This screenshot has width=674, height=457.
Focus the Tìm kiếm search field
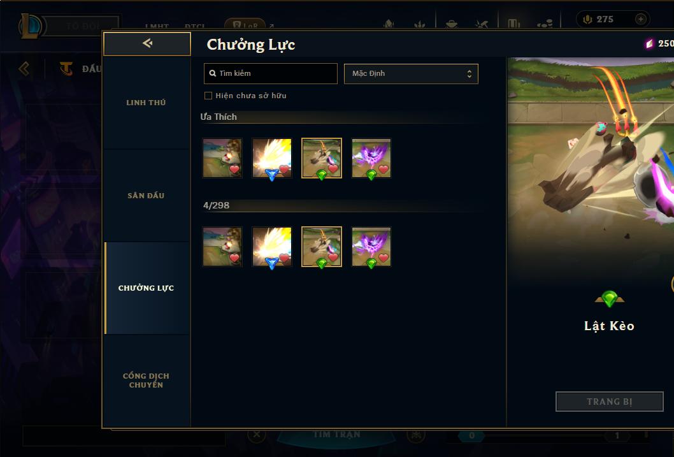(270, 73)
